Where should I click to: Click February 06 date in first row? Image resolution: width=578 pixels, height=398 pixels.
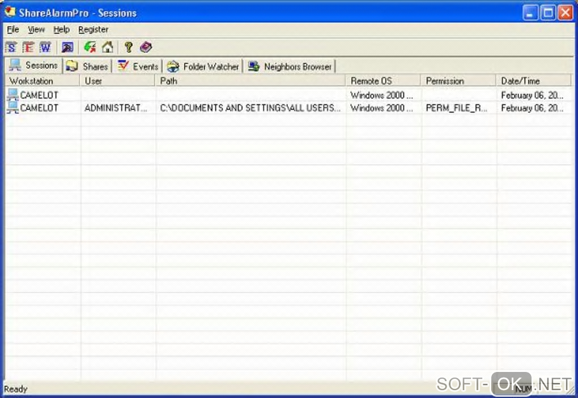click(532, 95)
